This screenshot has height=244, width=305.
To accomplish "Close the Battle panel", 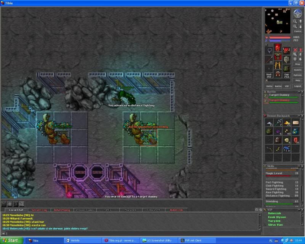I will (x=302, y=91).
